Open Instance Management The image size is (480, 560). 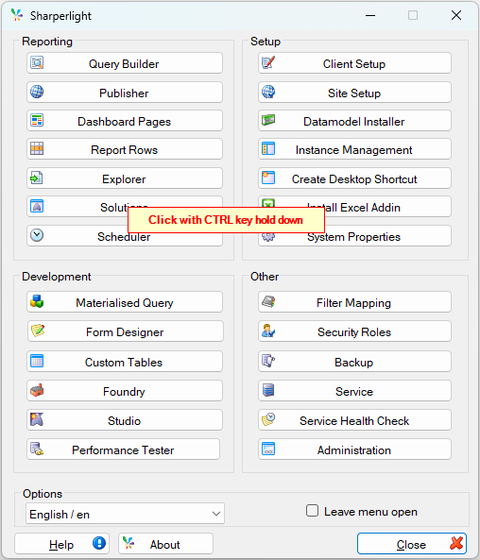tap(354, 149)
